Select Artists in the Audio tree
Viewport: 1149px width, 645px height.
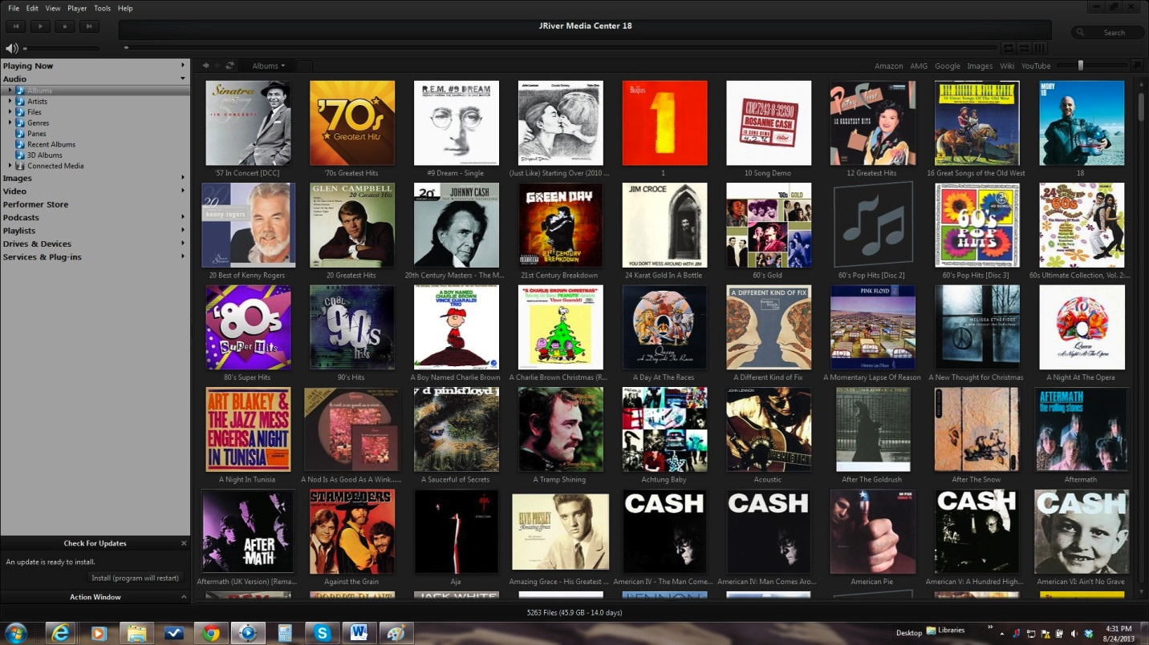[x=37, y=101]
